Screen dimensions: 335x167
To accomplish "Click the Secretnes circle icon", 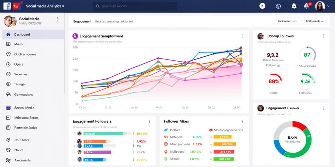I will (x=8, y=74).
